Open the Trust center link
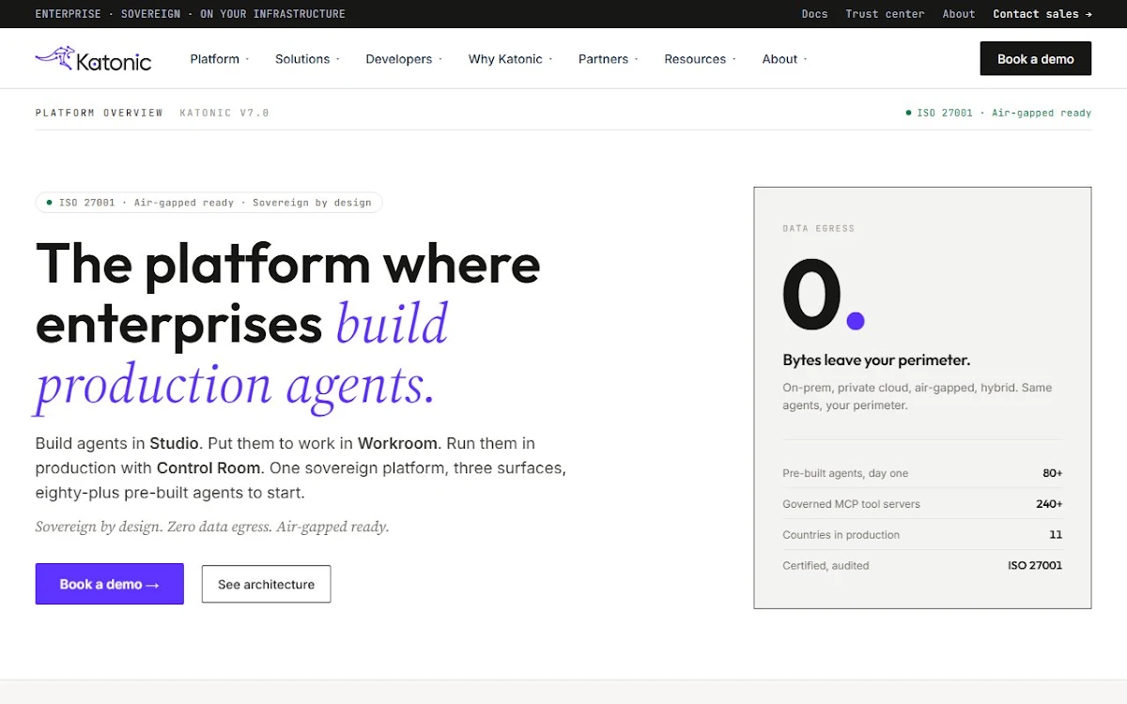1127x704 pixels. coord(885,14)
